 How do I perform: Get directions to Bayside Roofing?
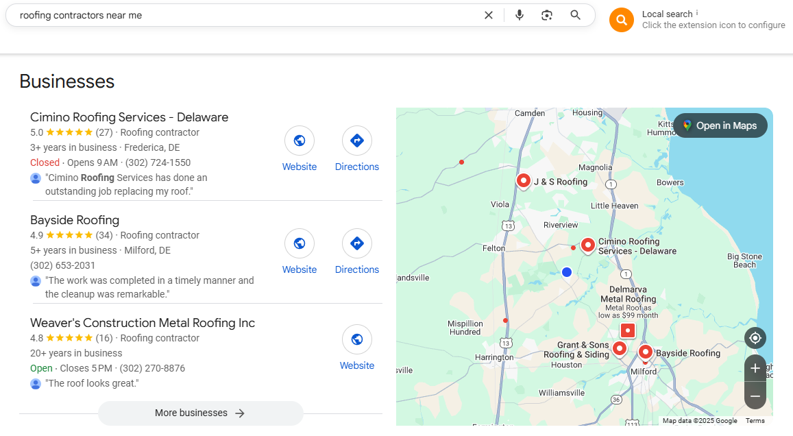pos(357,244)
